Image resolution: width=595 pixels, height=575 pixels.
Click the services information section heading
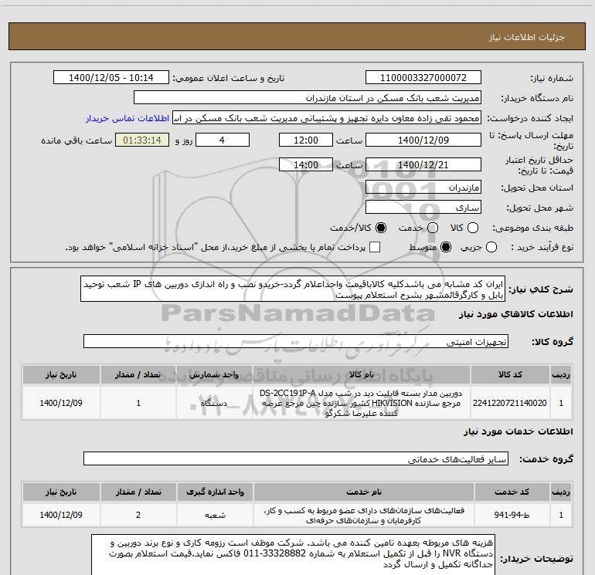(x=518, y=431)
